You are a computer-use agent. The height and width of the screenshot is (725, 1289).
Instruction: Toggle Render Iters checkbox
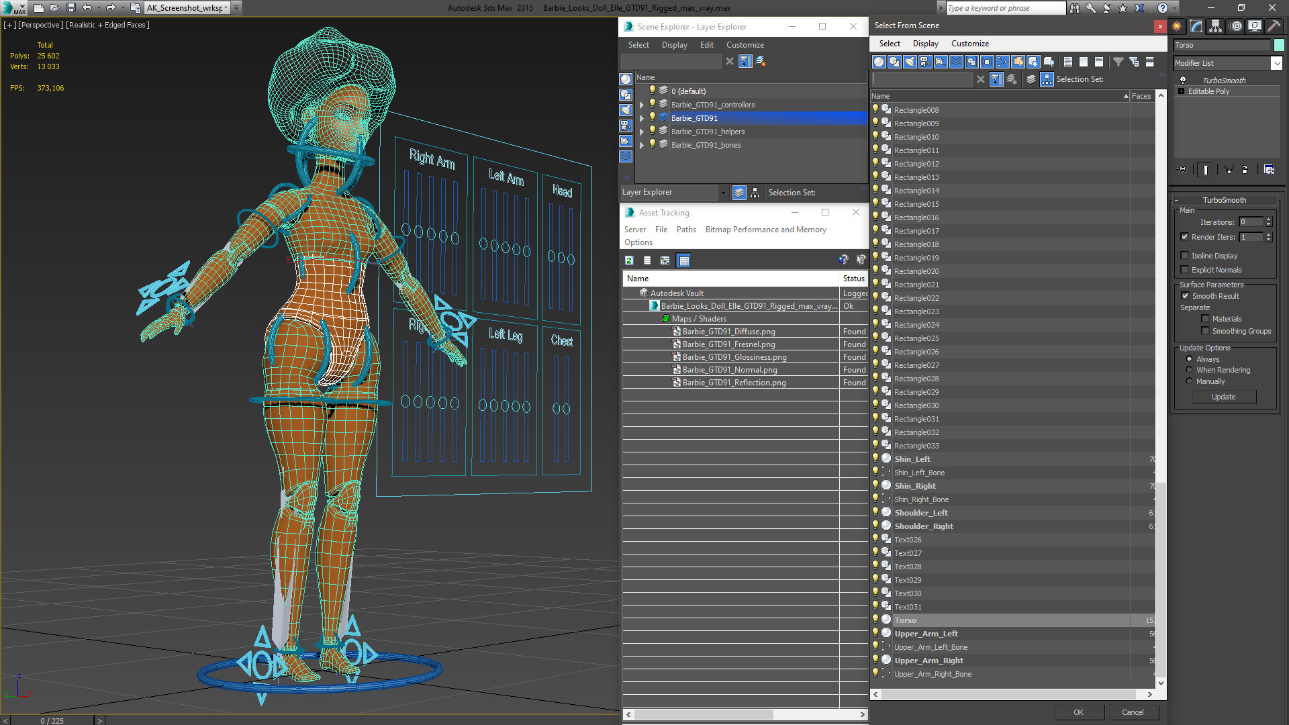coord(1185,237)
